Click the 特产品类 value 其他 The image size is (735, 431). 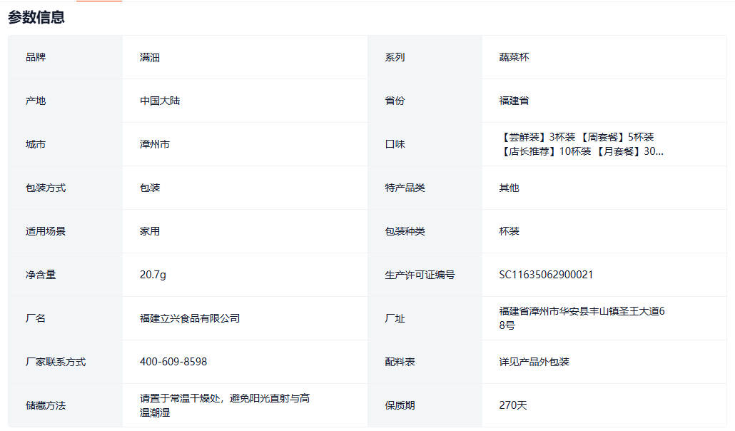click(509, 188)
